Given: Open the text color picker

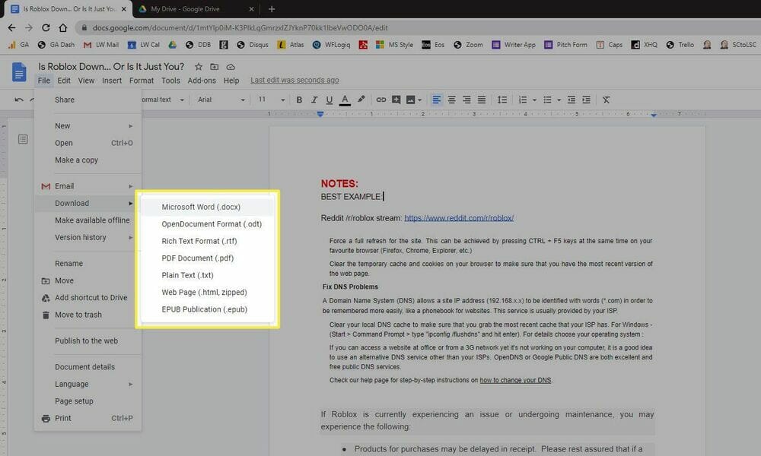Looking at the screenshot, I should pos(345,100).
